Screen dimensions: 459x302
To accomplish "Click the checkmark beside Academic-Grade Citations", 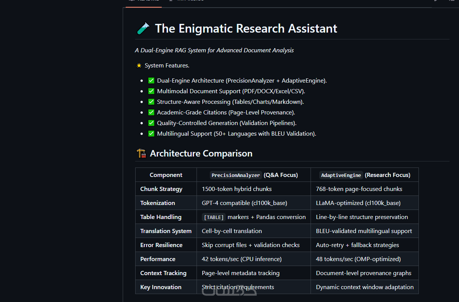I will click(151, 113).
